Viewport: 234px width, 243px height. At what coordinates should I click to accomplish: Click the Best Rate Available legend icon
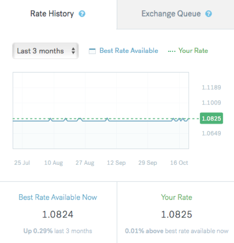click(92, 51)
